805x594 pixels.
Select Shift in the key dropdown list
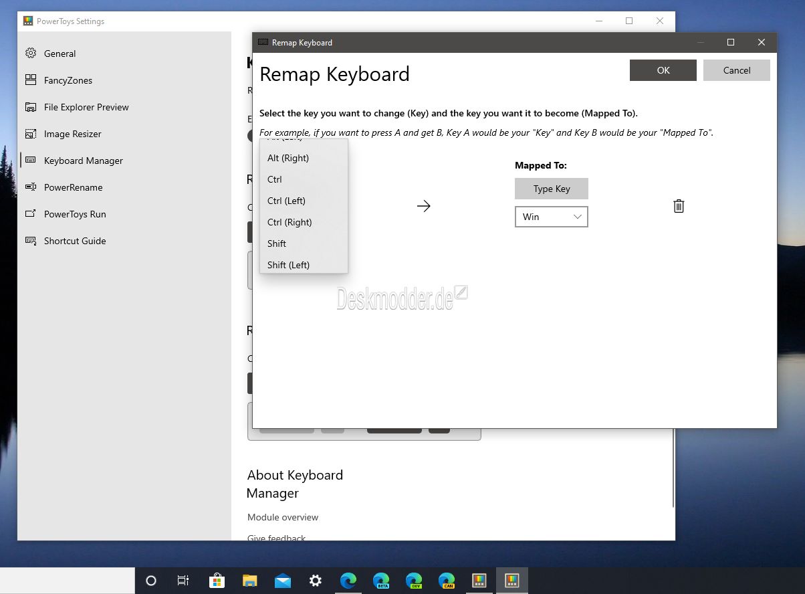tap(277, 243)
